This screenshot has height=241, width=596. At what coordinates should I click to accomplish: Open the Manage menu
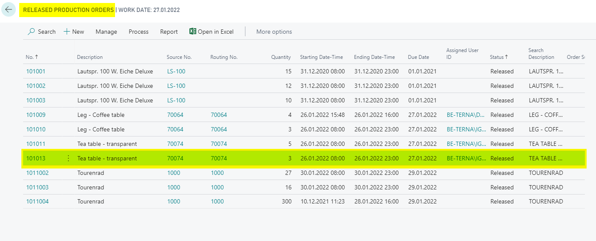pyautogui.click(x=106, y=32)
